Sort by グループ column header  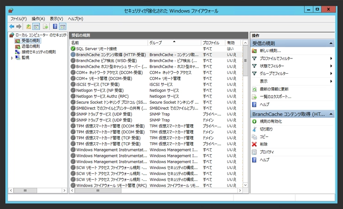[x=174, y=43]
